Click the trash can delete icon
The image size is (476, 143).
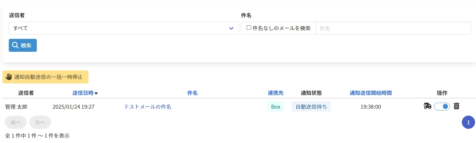pos(456,106)
